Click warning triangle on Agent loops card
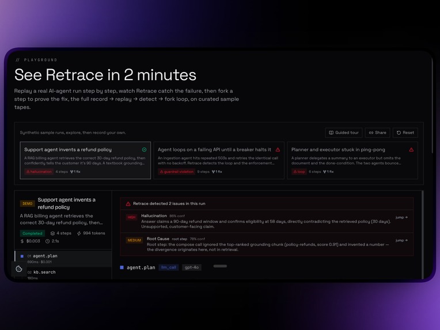 278,150
